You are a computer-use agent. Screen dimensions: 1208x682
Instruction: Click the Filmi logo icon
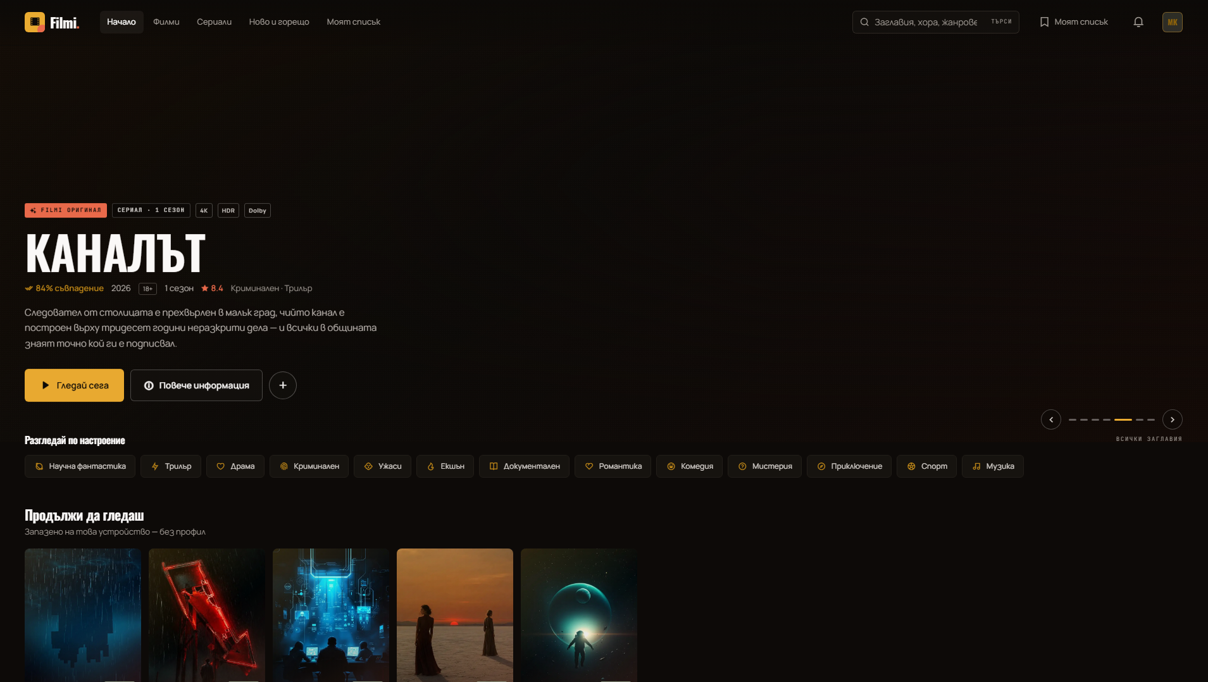click(35, 22)
